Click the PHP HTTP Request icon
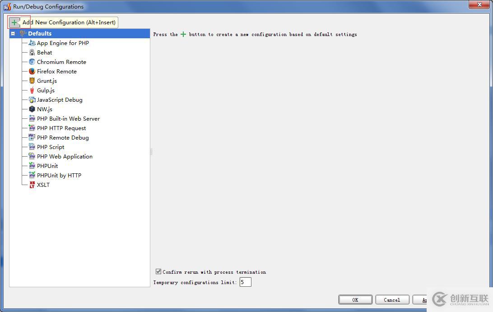Screen dimensions: 493x312 [32, 128]
